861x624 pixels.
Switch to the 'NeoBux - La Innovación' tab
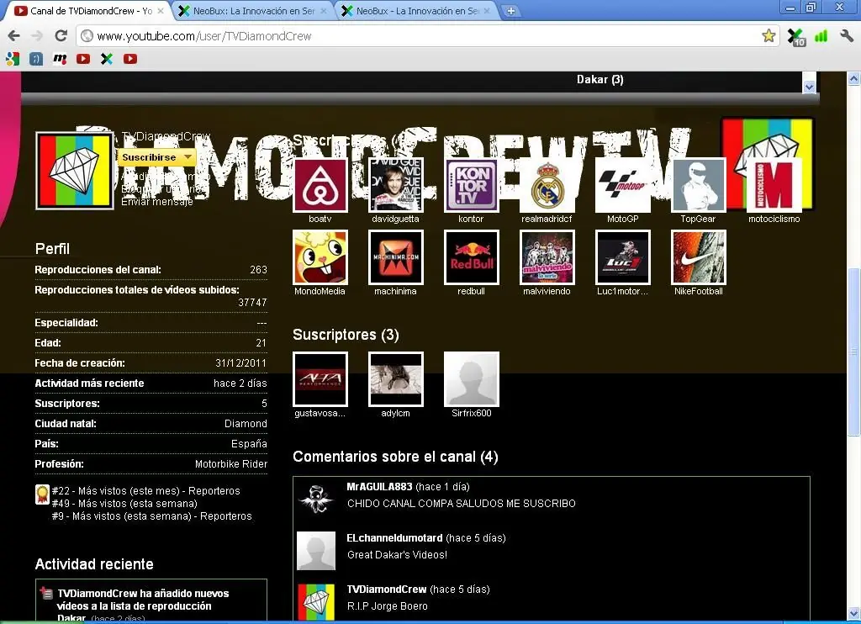coord(415,10)
